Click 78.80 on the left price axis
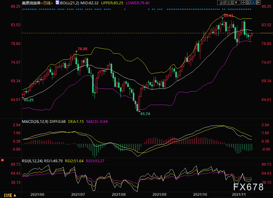The width and height of the screenshot is (273, 198). (x=16, y=44)
